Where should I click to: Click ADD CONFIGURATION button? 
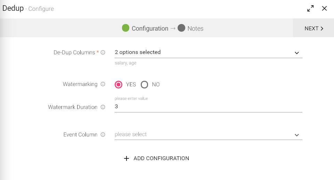coord(161,158)
